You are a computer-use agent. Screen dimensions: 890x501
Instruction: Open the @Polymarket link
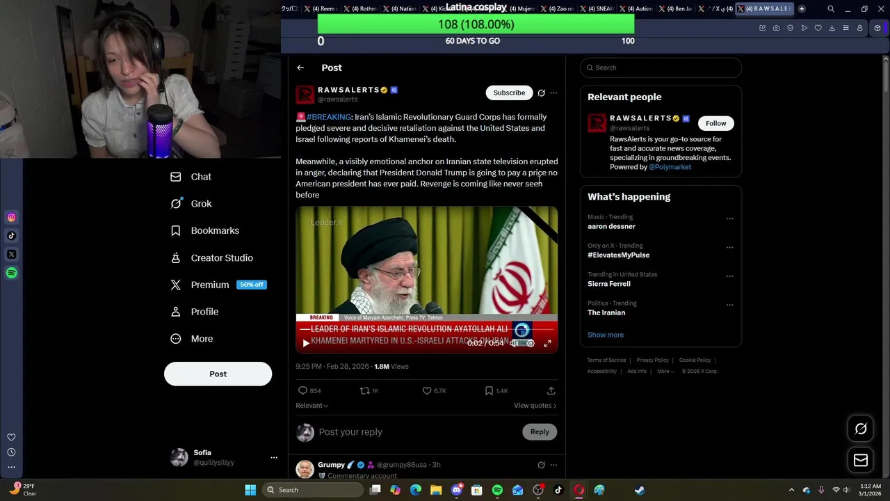click(x=670, y=167)
